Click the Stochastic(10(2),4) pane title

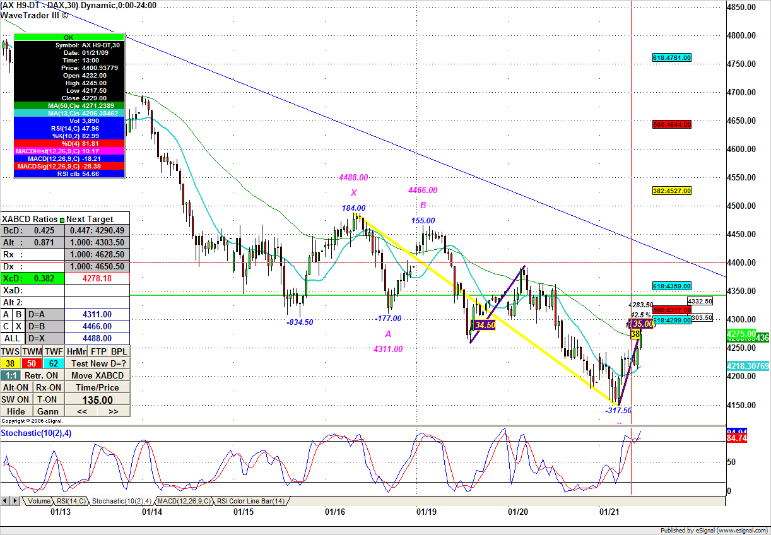(x=37, y=433)
